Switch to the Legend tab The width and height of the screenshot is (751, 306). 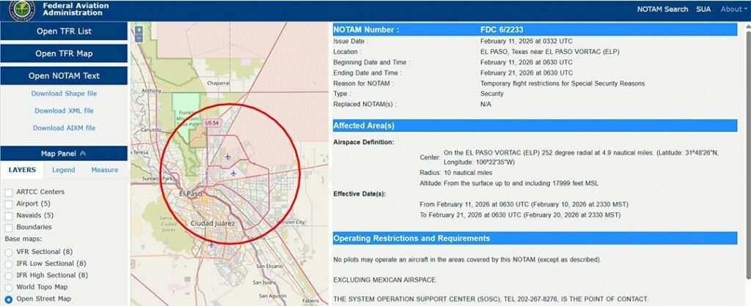[63, 170]
